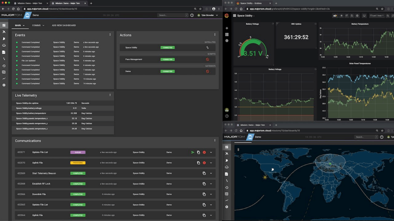This screenshot has height=221, width=394.
Task: Click ADD NEW DASHBOARD
Action: tap(64, 26)
